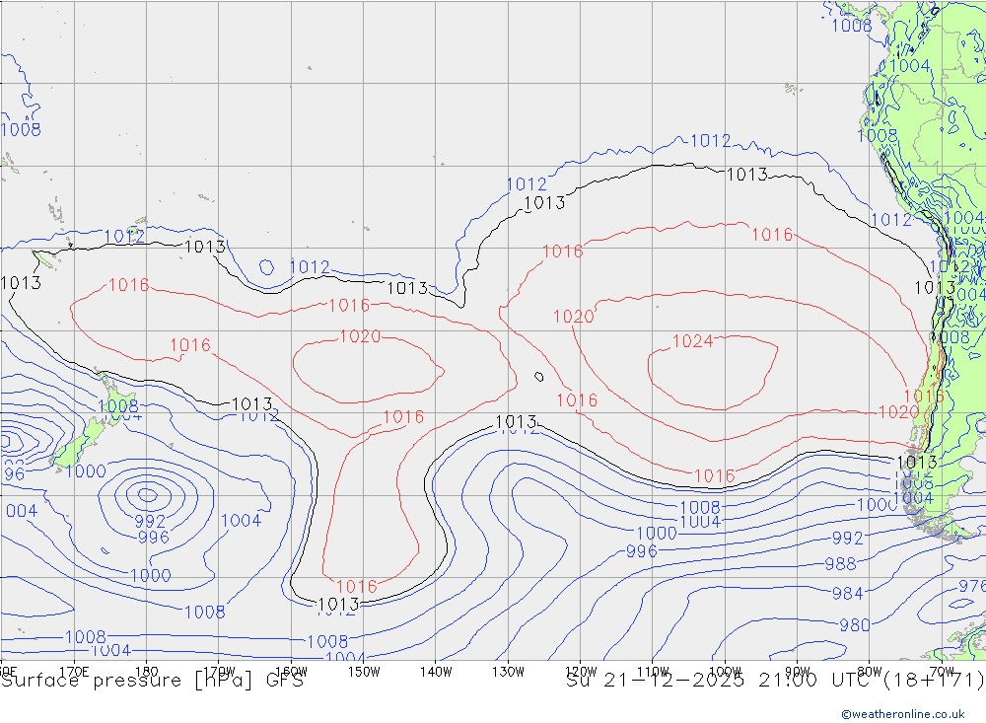Select the 130W longitude label
Screen dimensions: 986x723
tap(508, 671)
